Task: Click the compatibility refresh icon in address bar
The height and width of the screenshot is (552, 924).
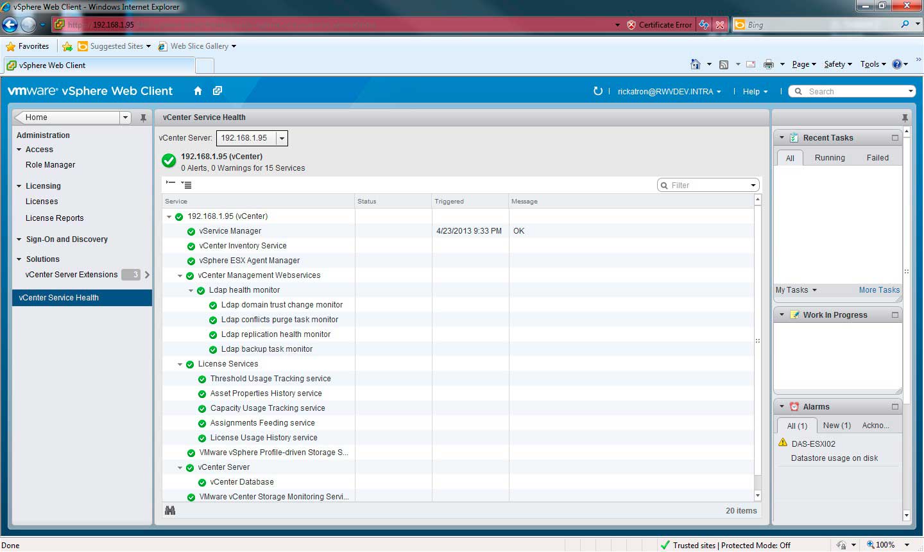Action: point(704,25)
